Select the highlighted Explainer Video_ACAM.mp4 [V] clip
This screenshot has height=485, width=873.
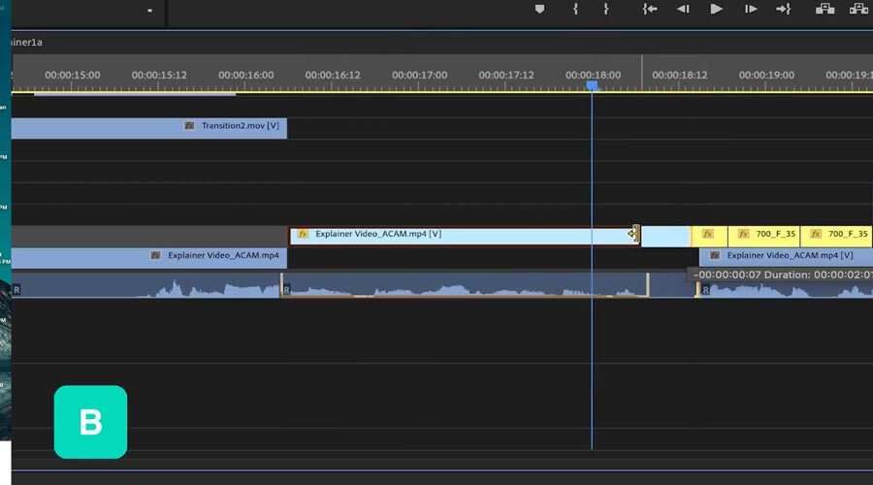coord(465,236)
